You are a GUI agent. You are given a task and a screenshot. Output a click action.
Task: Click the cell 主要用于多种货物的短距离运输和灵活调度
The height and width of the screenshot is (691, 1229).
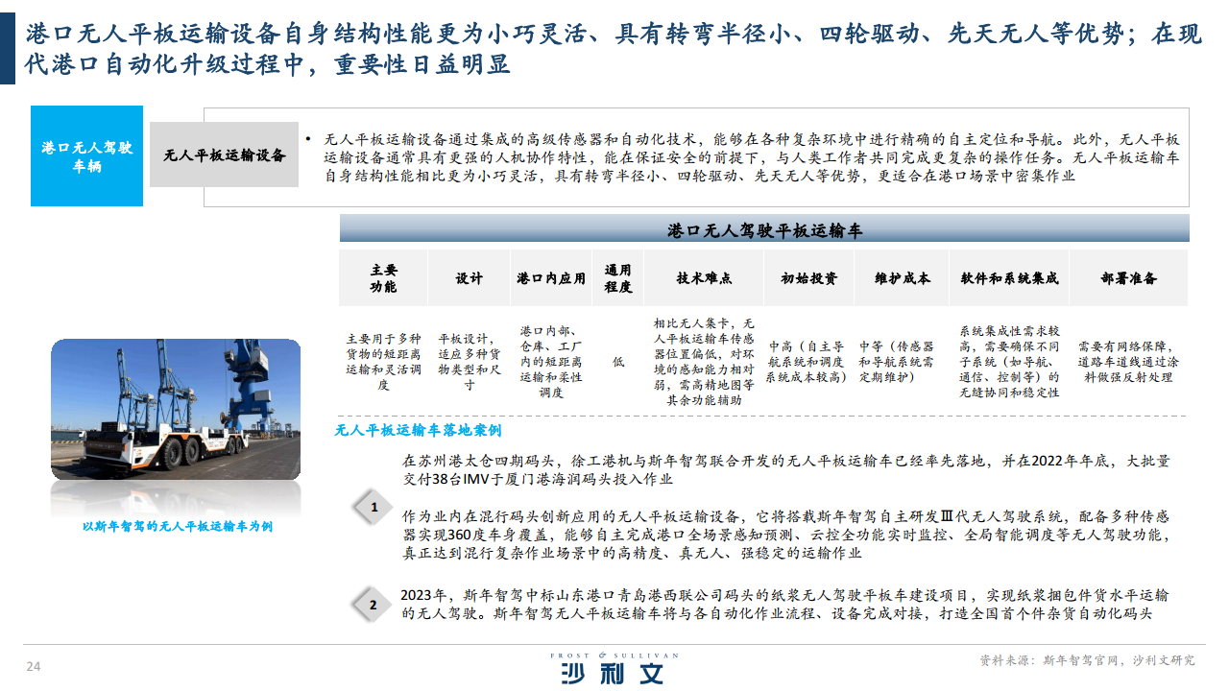click(x=383, y=362)
